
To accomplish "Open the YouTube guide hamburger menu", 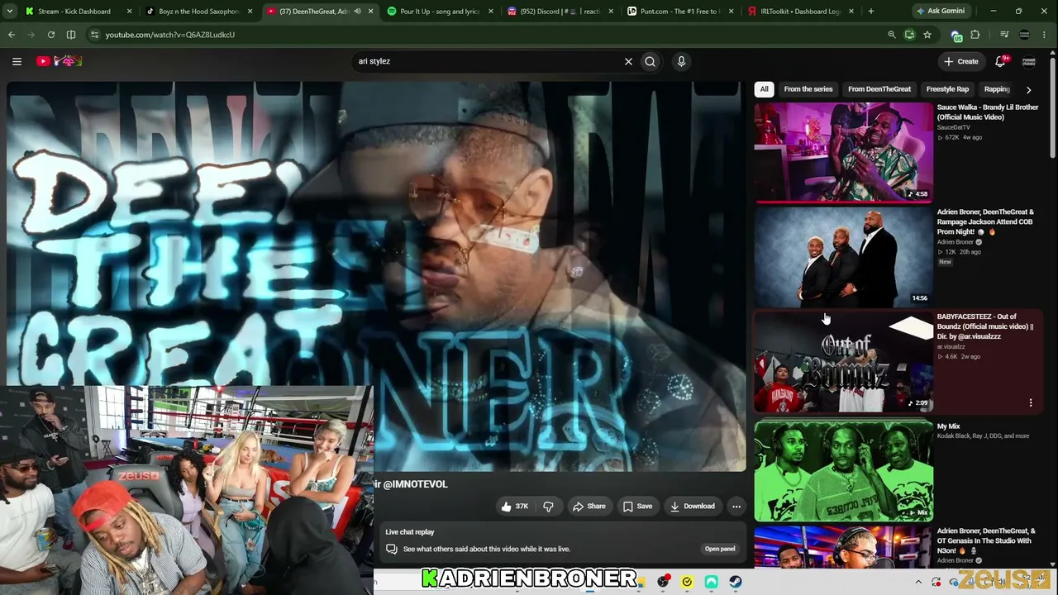I will pos(17,61).
